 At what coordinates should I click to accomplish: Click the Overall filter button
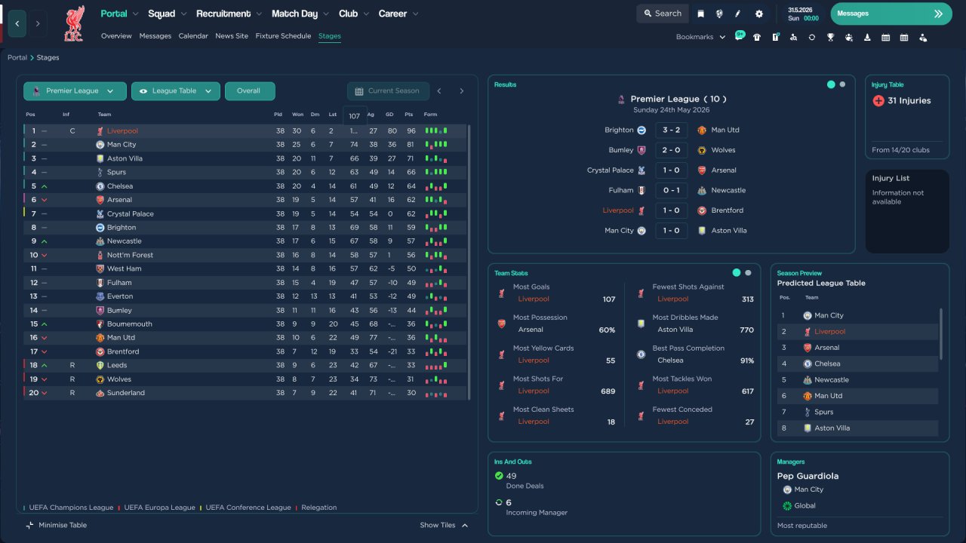250,91
